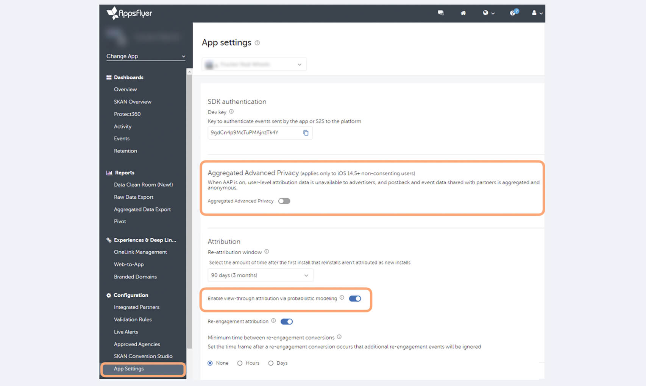
Task: Open Retention dashboard
Action: click(x=125, y=151)
